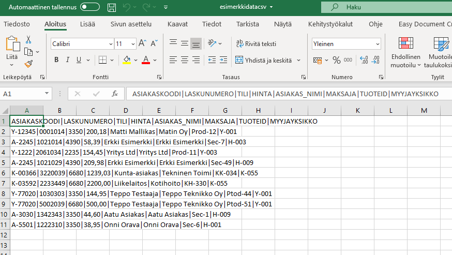Screen dimensions: 452x255
Task: Switch to the Tiedot tab
Action: [x=212, y=24]
